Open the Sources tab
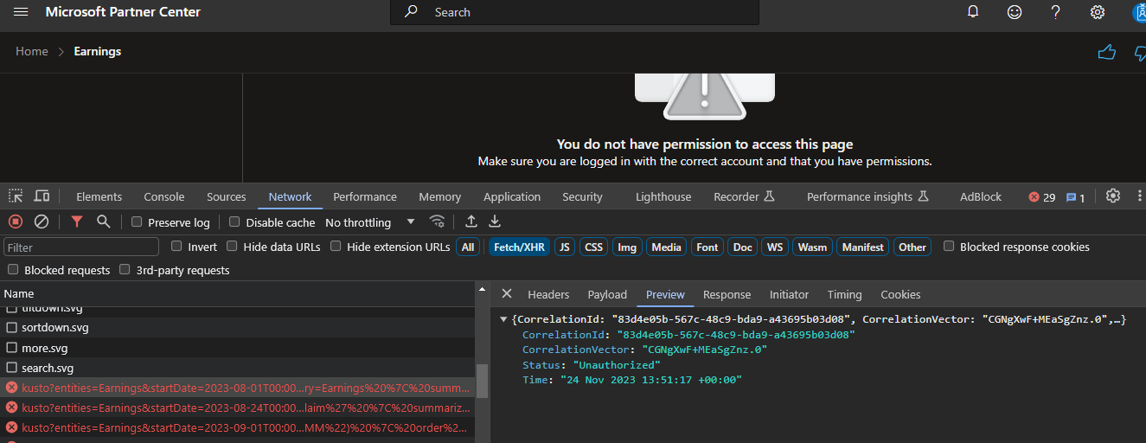Screen dimensions: 1146x443 pyautogui.click(x=227, y=196)
